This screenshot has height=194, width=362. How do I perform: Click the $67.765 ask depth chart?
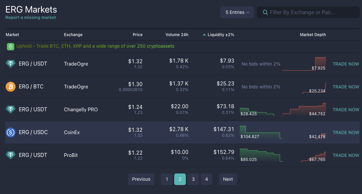tap(313, 157)
